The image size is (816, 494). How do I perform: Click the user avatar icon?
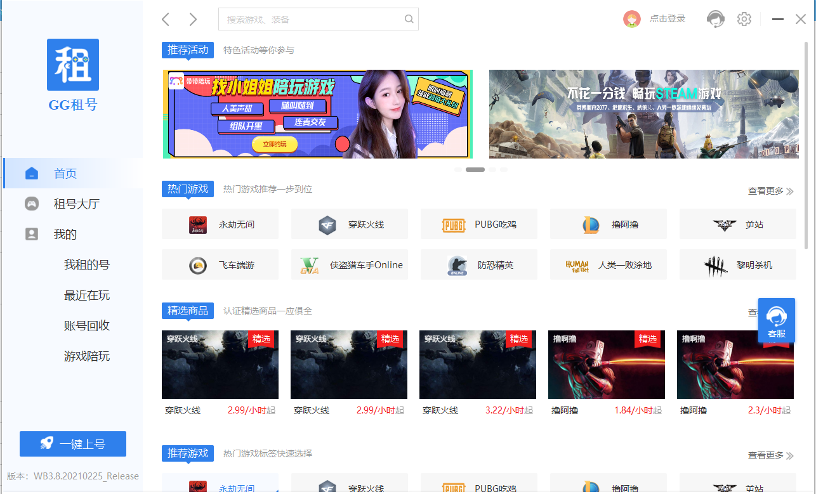(x=632, y=19)
